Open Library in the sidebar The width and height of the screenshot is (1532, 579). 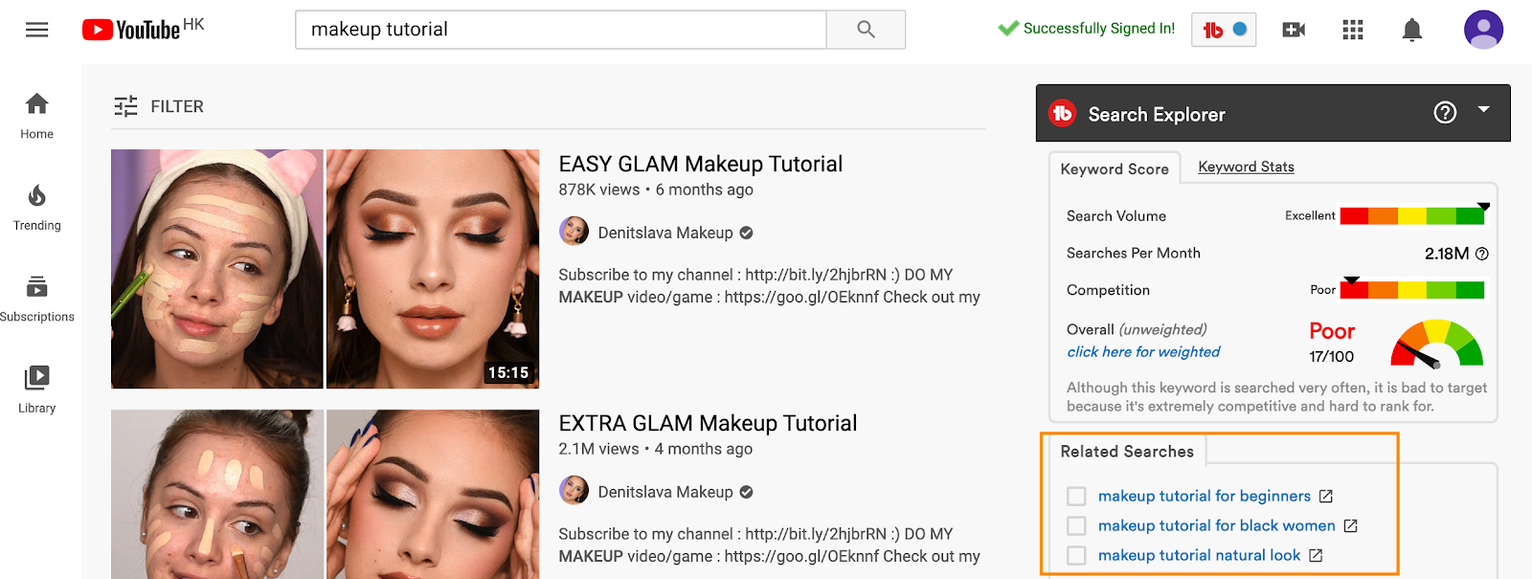pyautogui.click(x=37, y=390)
